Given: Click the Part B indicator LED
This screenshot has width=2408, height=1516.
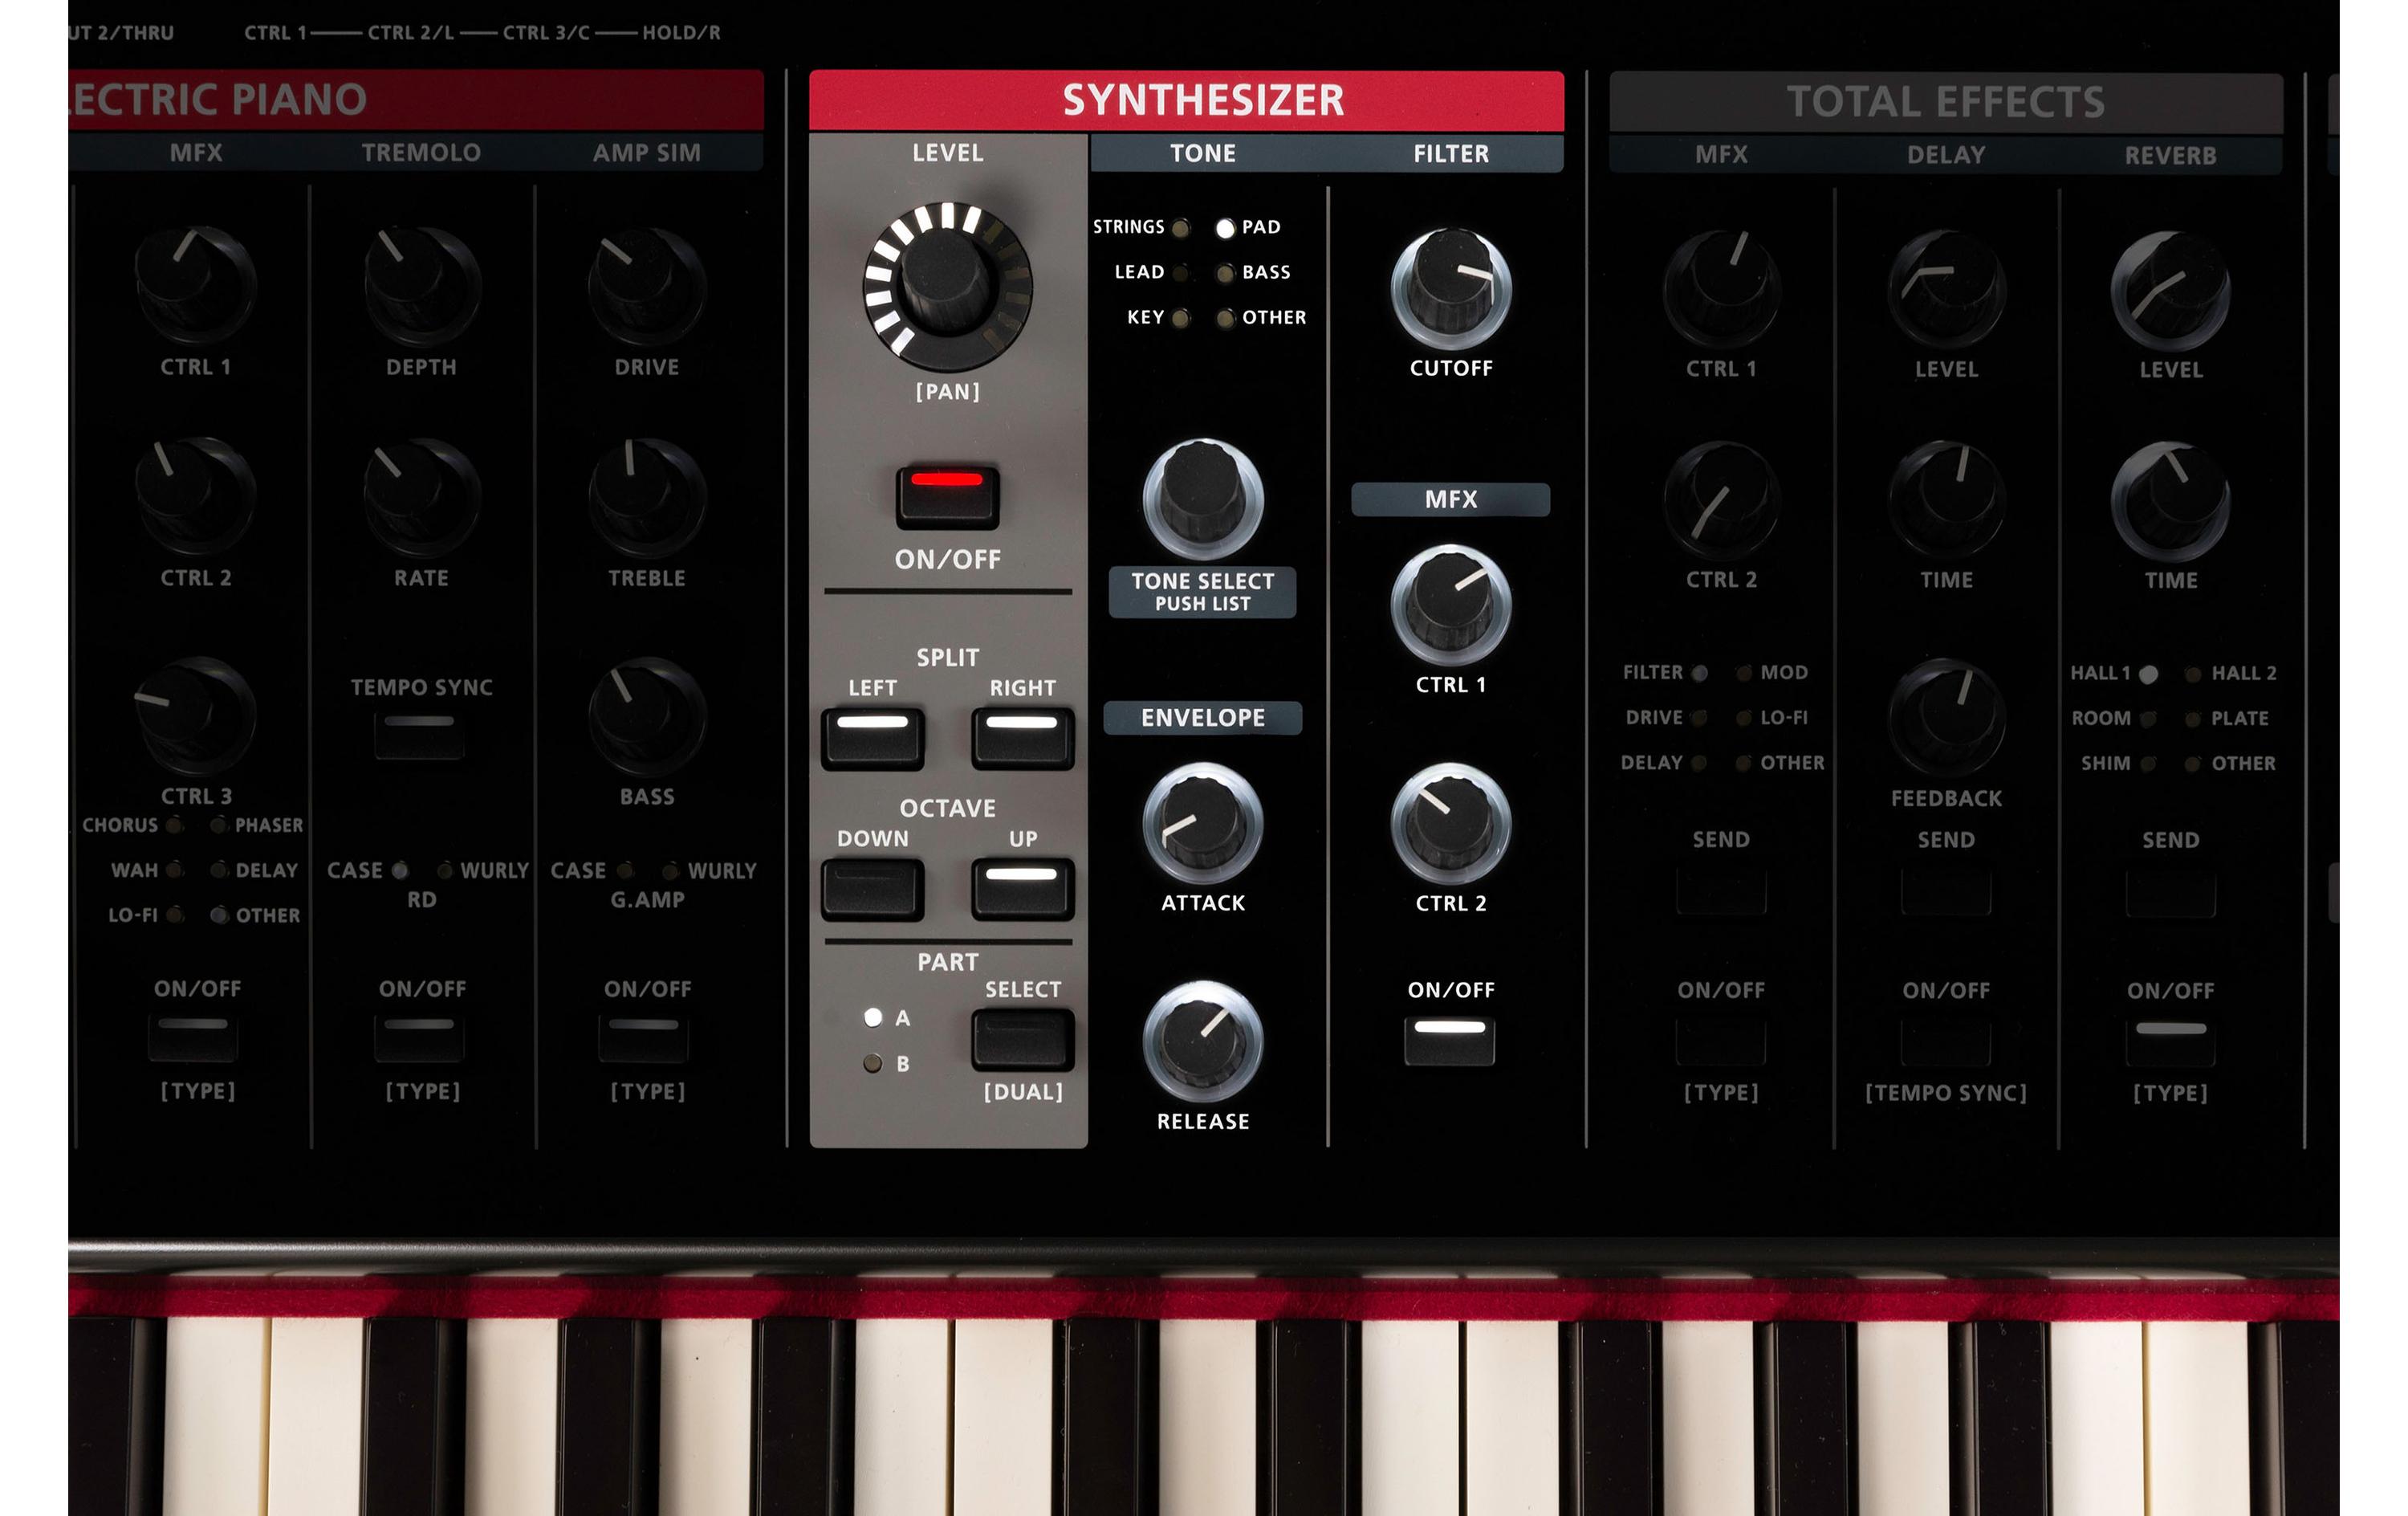Looking at the screenshot, I should pyautogui.click(x=873, y=1062).
